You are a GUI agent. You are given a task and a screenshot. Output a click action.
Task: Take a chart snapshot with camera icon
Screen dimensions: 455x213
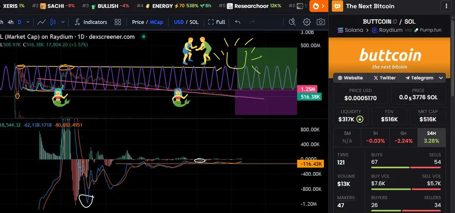(321, 22)
